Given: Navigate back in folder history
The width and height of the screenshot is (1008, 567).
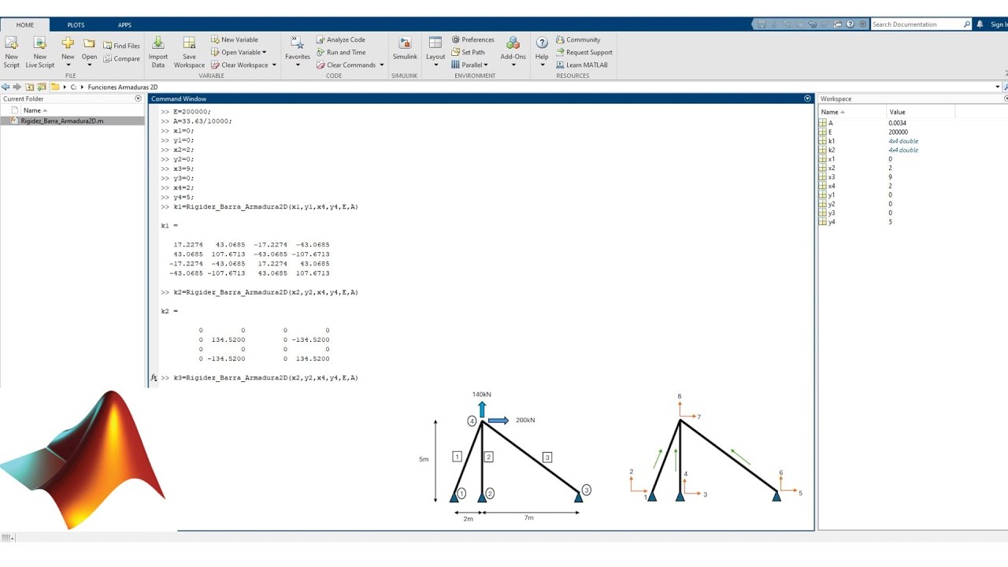Looking at the screenshot, I should [x=6, y=87].
